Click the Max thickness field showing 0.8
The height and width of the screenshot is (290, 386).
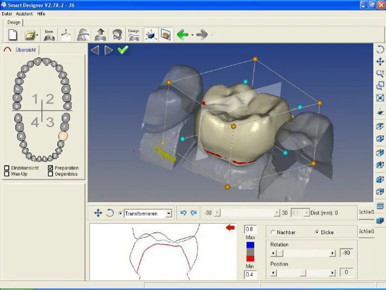(250, 229)
